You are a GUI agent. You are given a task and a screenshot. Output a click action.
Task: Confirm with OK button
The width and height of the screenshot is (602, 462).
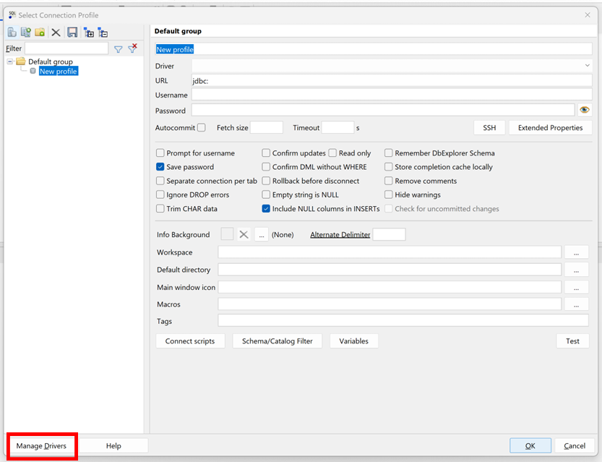[x=530, y=446]
